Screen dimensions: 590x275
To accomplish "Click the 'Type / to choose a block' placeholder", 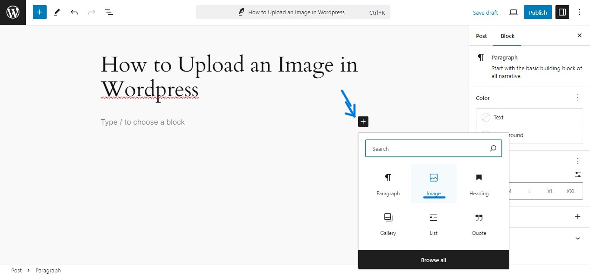I will 143,122.
